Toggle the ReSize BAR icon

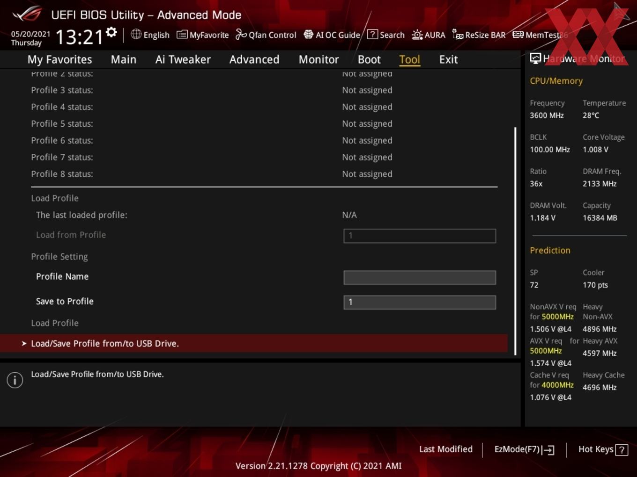click(x=458, y=34)
